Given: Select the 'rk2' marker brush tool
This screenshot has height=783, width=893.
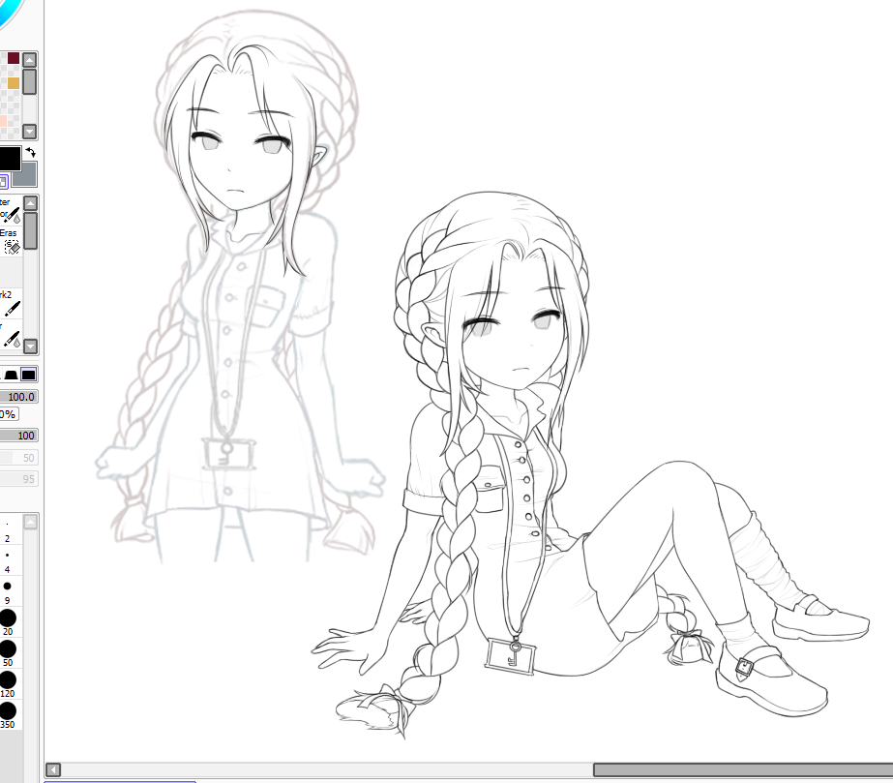Looking at the screenshot, I should [11, 303].
